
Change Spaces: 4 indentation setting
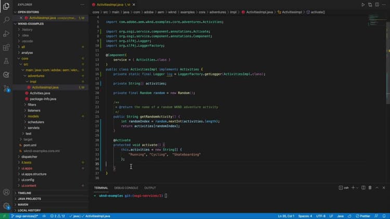[x=305, y=216]
